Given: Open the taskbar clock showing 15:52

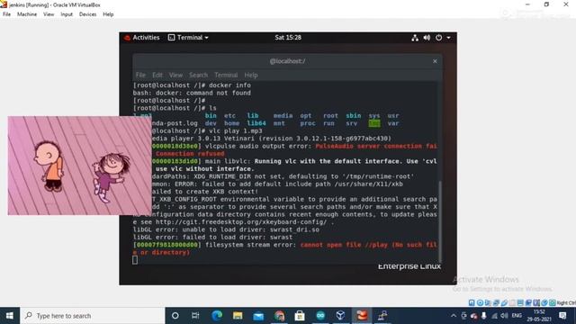Looking at the screenshot, I should pos(539,316).
